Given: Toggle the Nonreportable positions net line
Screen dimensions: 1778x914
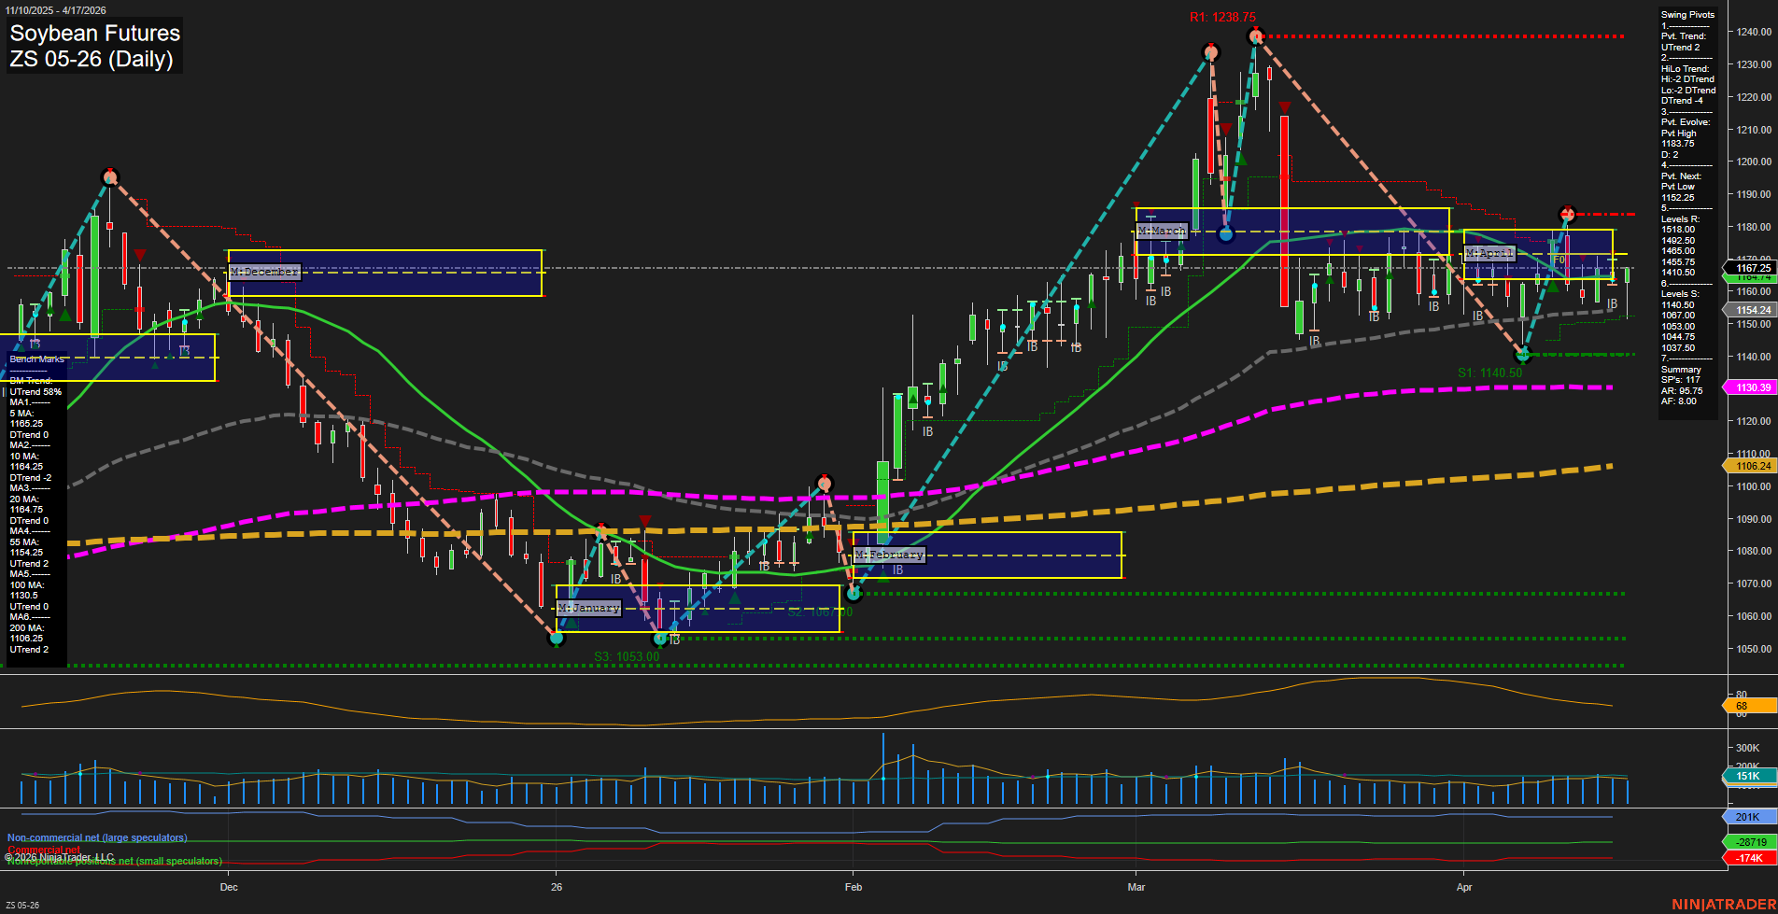Looking at the screenshot, I should pos(114,860).
